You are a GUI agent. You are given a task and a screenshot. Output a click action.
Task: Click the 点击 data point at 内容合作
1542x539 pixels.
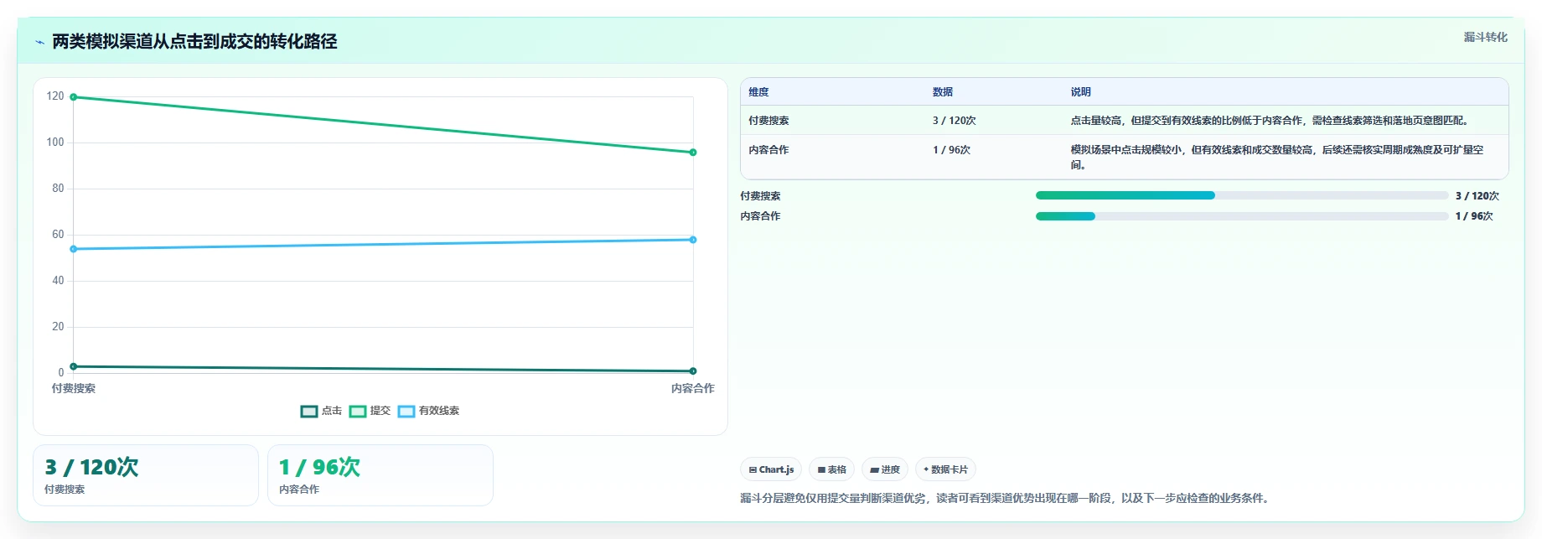pyautogui.click(x=693, y=371)
